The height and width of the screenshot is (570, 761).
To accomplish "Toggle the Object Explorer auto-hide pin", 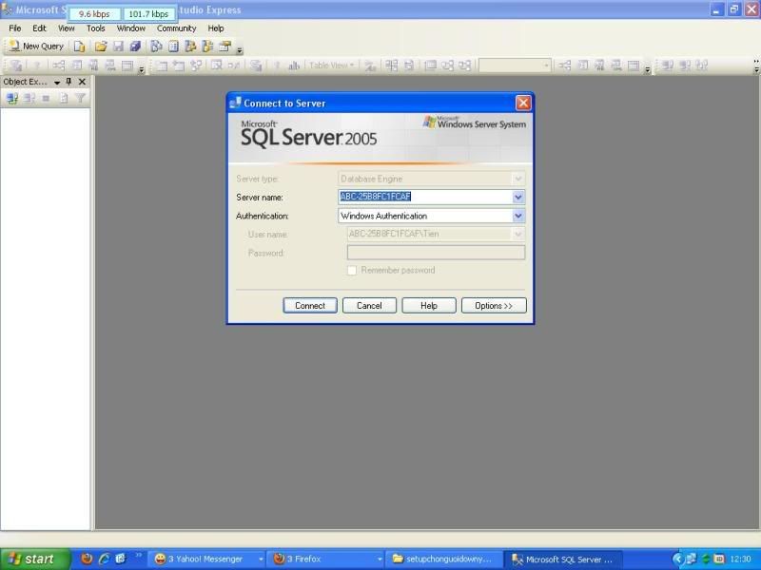I will tap(68, 82).
